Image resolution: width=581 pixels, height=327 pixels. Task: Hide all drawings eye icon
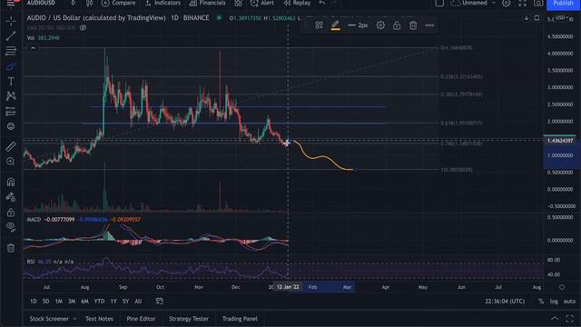11,227
